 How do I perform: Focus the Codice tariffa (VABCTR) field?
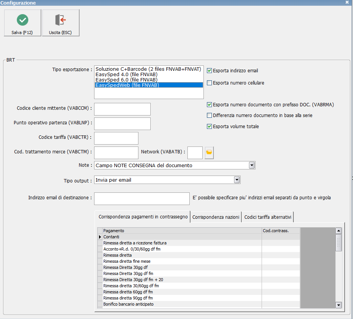tap(116, 138)
